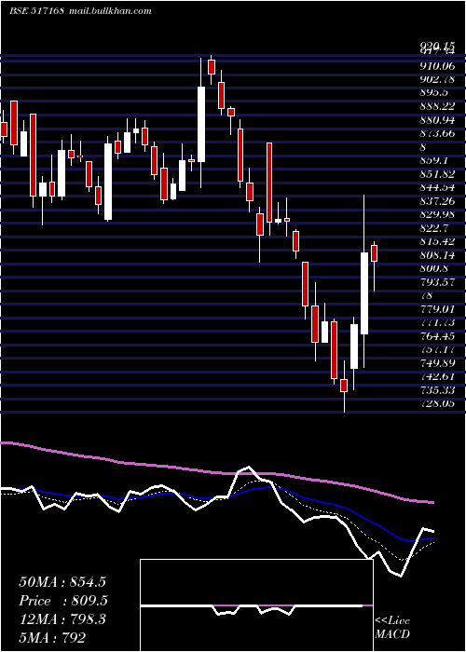Click the 888.22 price axis label

(437, 106)
